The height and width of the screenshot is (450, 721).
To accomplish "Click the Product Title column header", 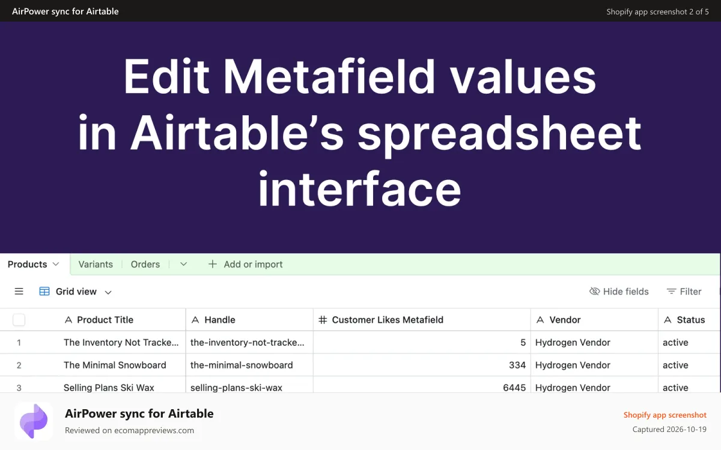I will tap(106, 320).
